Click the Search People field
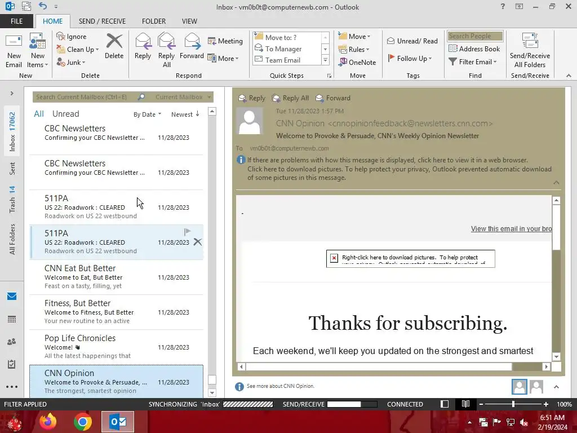Image resolution: width=577 pixels, height=433 pixels. (x=475, y=36)
